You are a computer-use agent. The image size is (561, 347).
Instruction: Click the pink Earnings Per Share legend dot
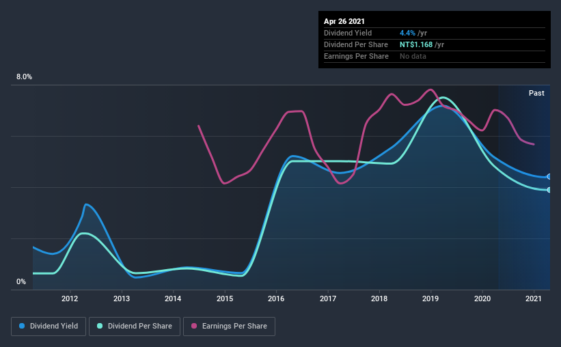(x=194, y=326)
